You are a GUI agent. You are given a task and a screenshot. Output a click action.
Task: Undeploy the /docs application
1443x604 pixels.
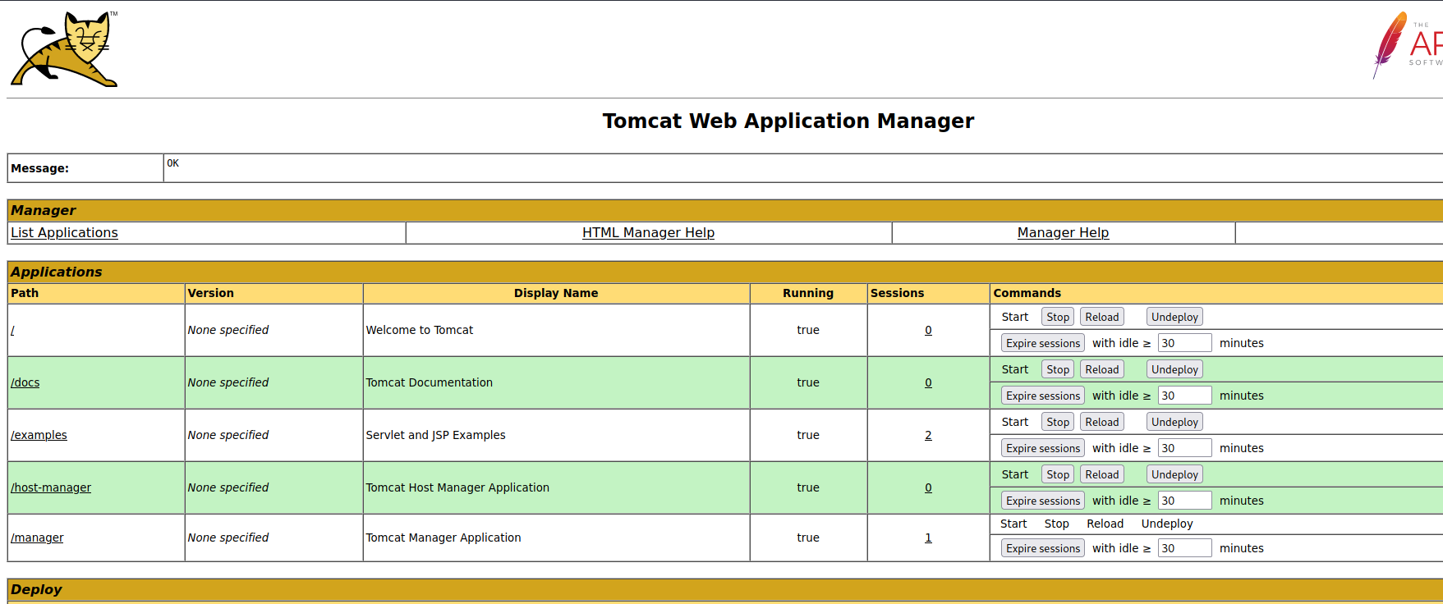click(1174, 369)
